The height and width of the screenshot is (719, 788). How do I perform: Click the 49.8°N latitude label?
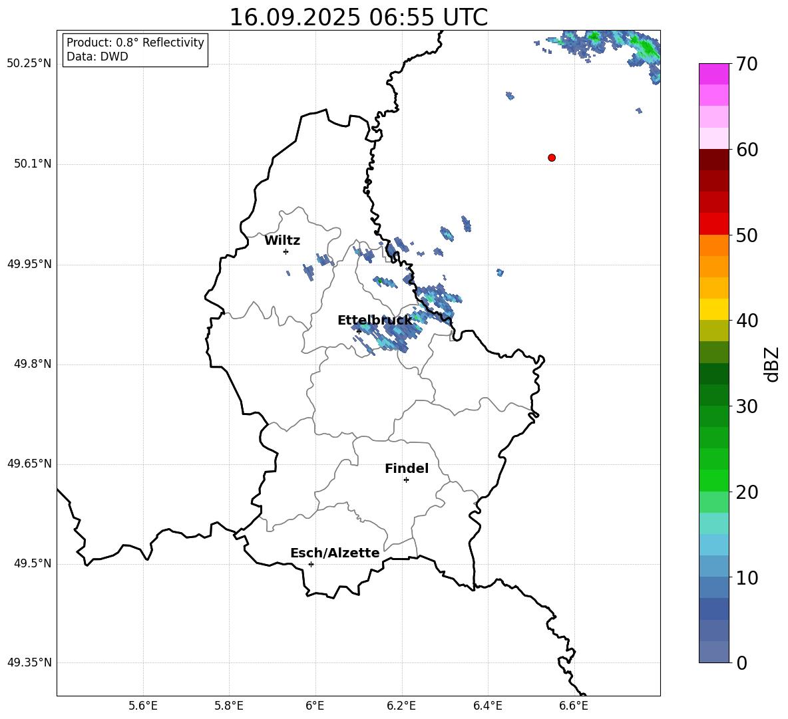pyautogui.click(x=33, y=364)
